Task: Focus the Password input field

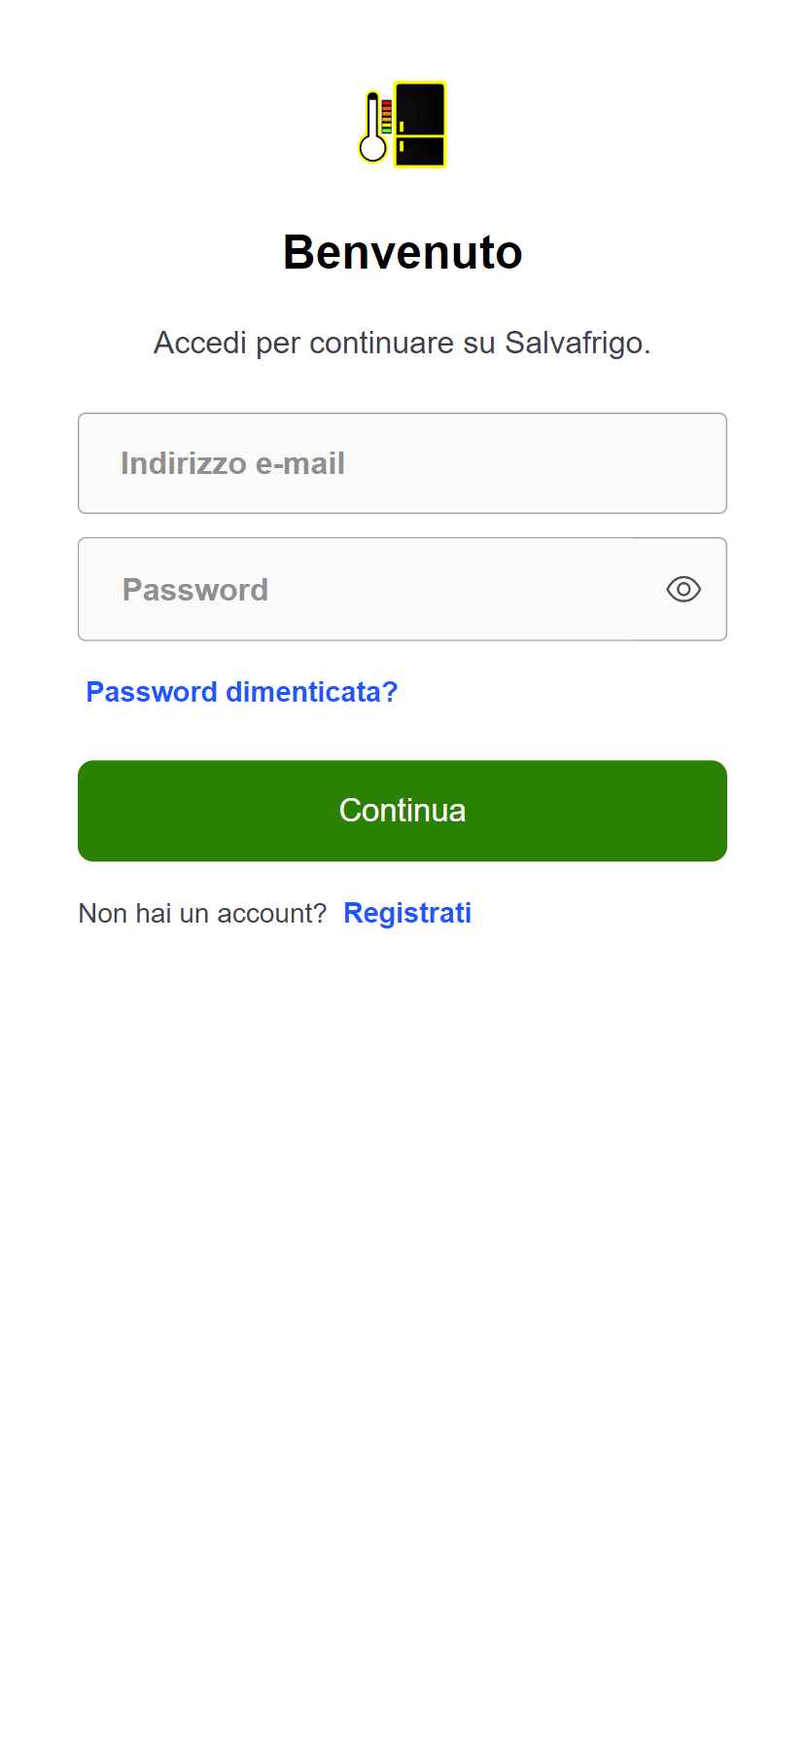Action: (x=402, y=590)
